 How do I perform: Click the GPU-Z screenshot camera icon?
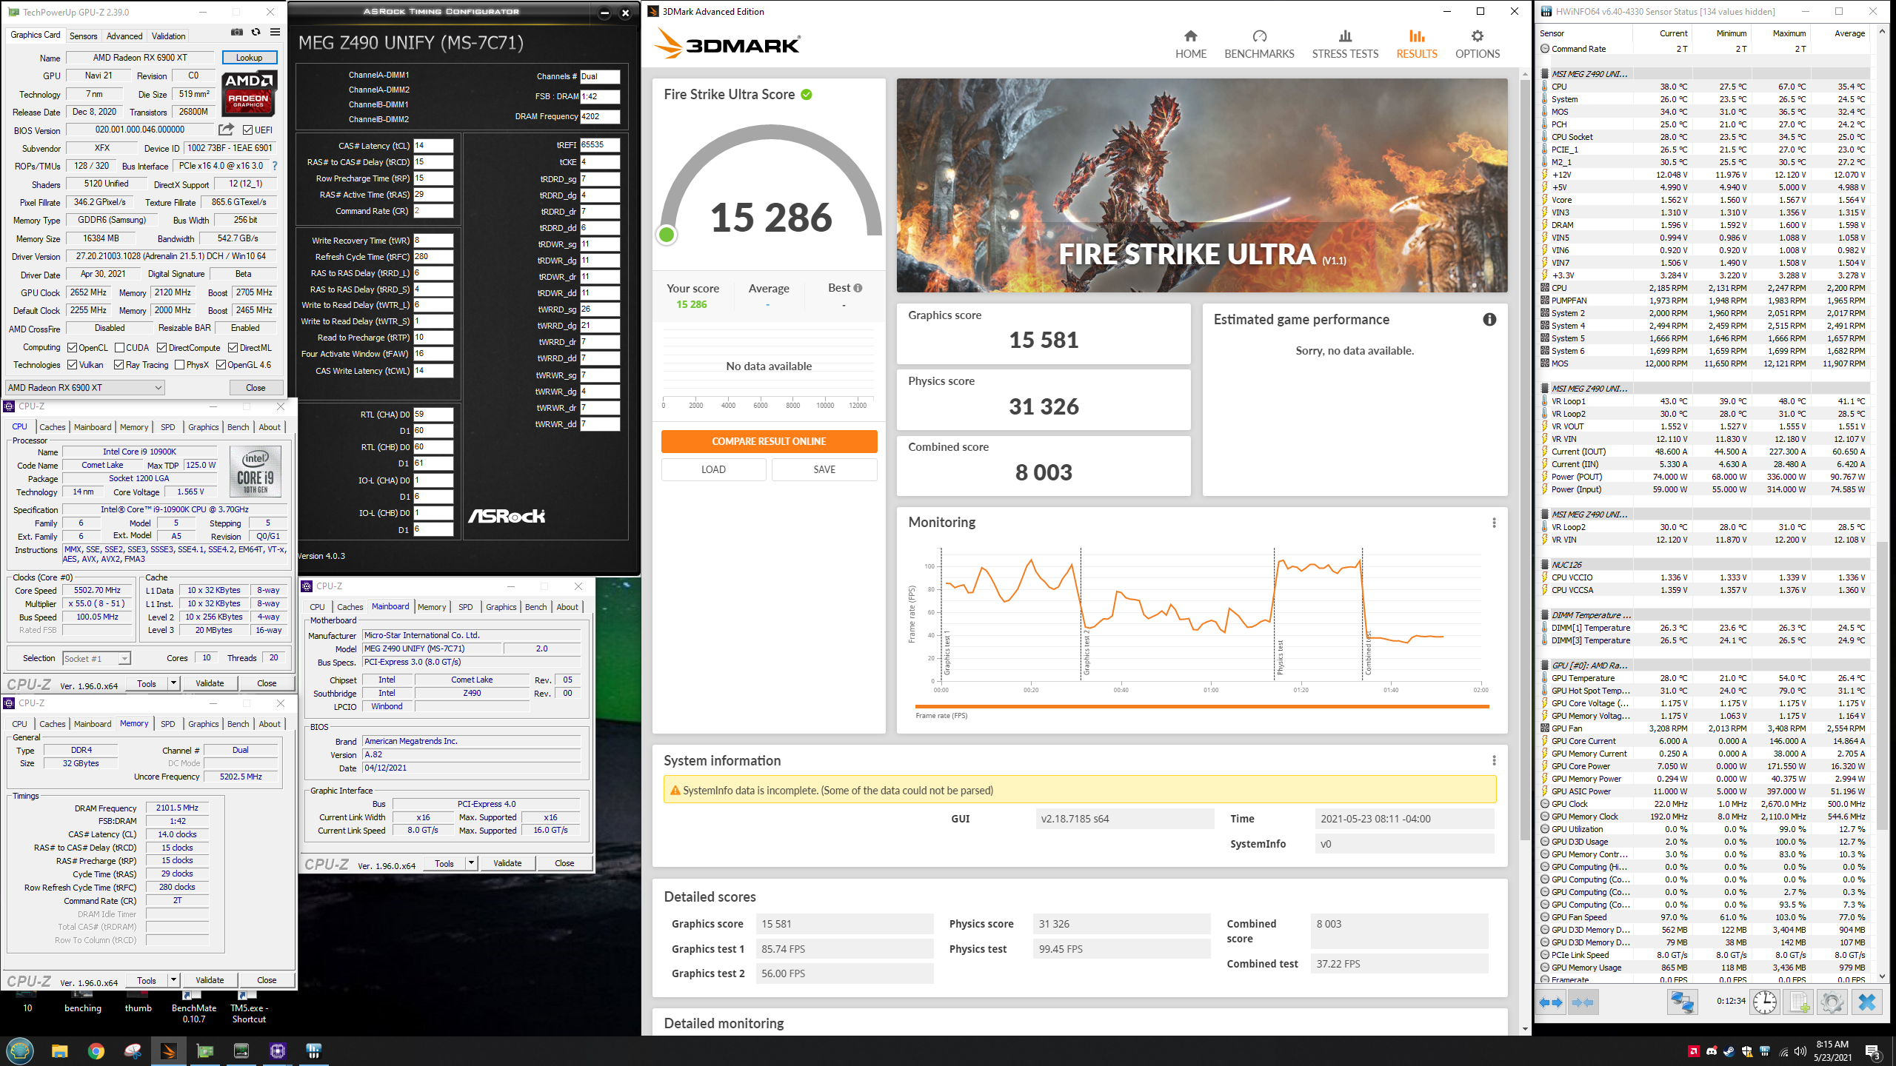point(237,33)
